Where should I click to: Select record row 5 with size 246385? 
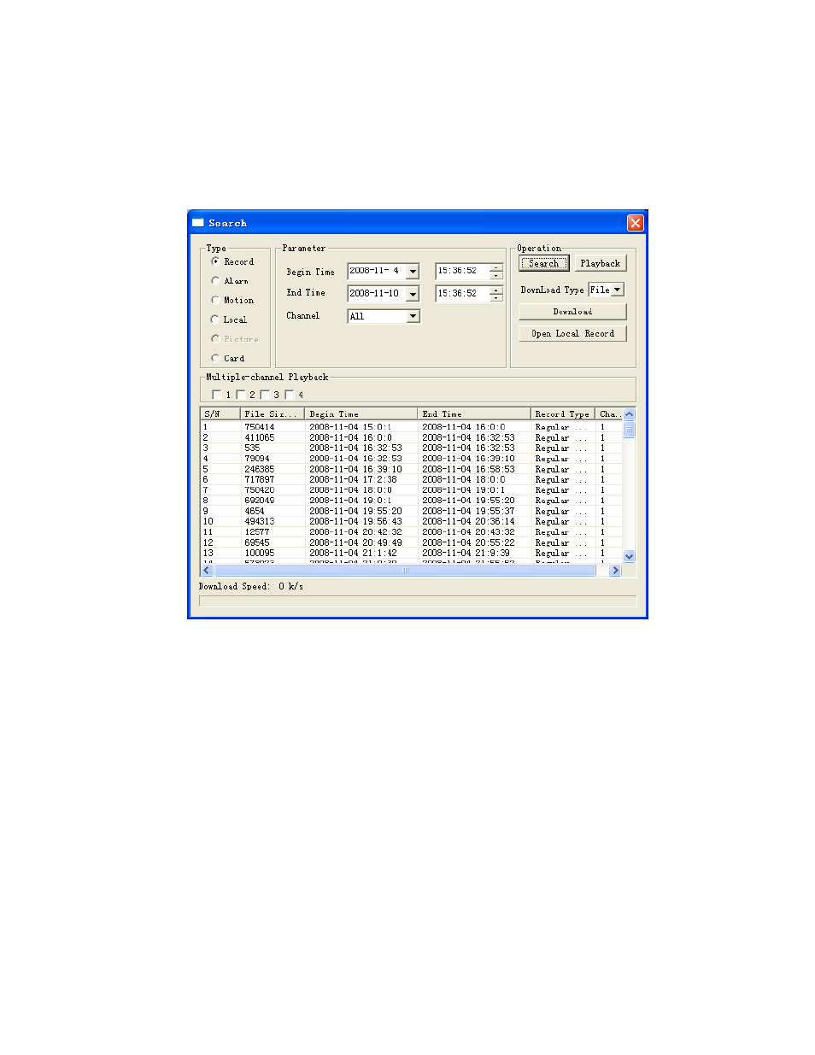pos(412,469)
